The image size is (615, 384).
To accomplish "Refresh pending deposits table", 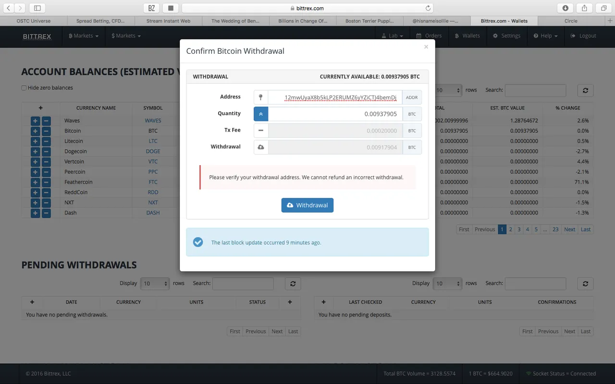I will (585, 284).
